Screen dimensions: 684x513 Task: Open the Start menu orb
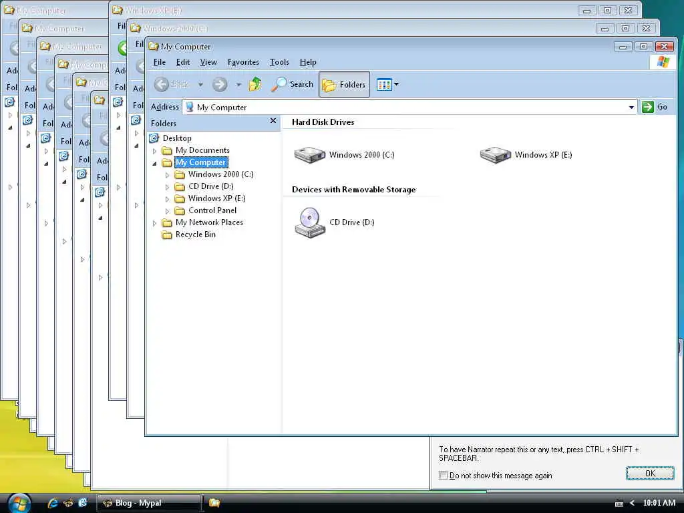19,504
